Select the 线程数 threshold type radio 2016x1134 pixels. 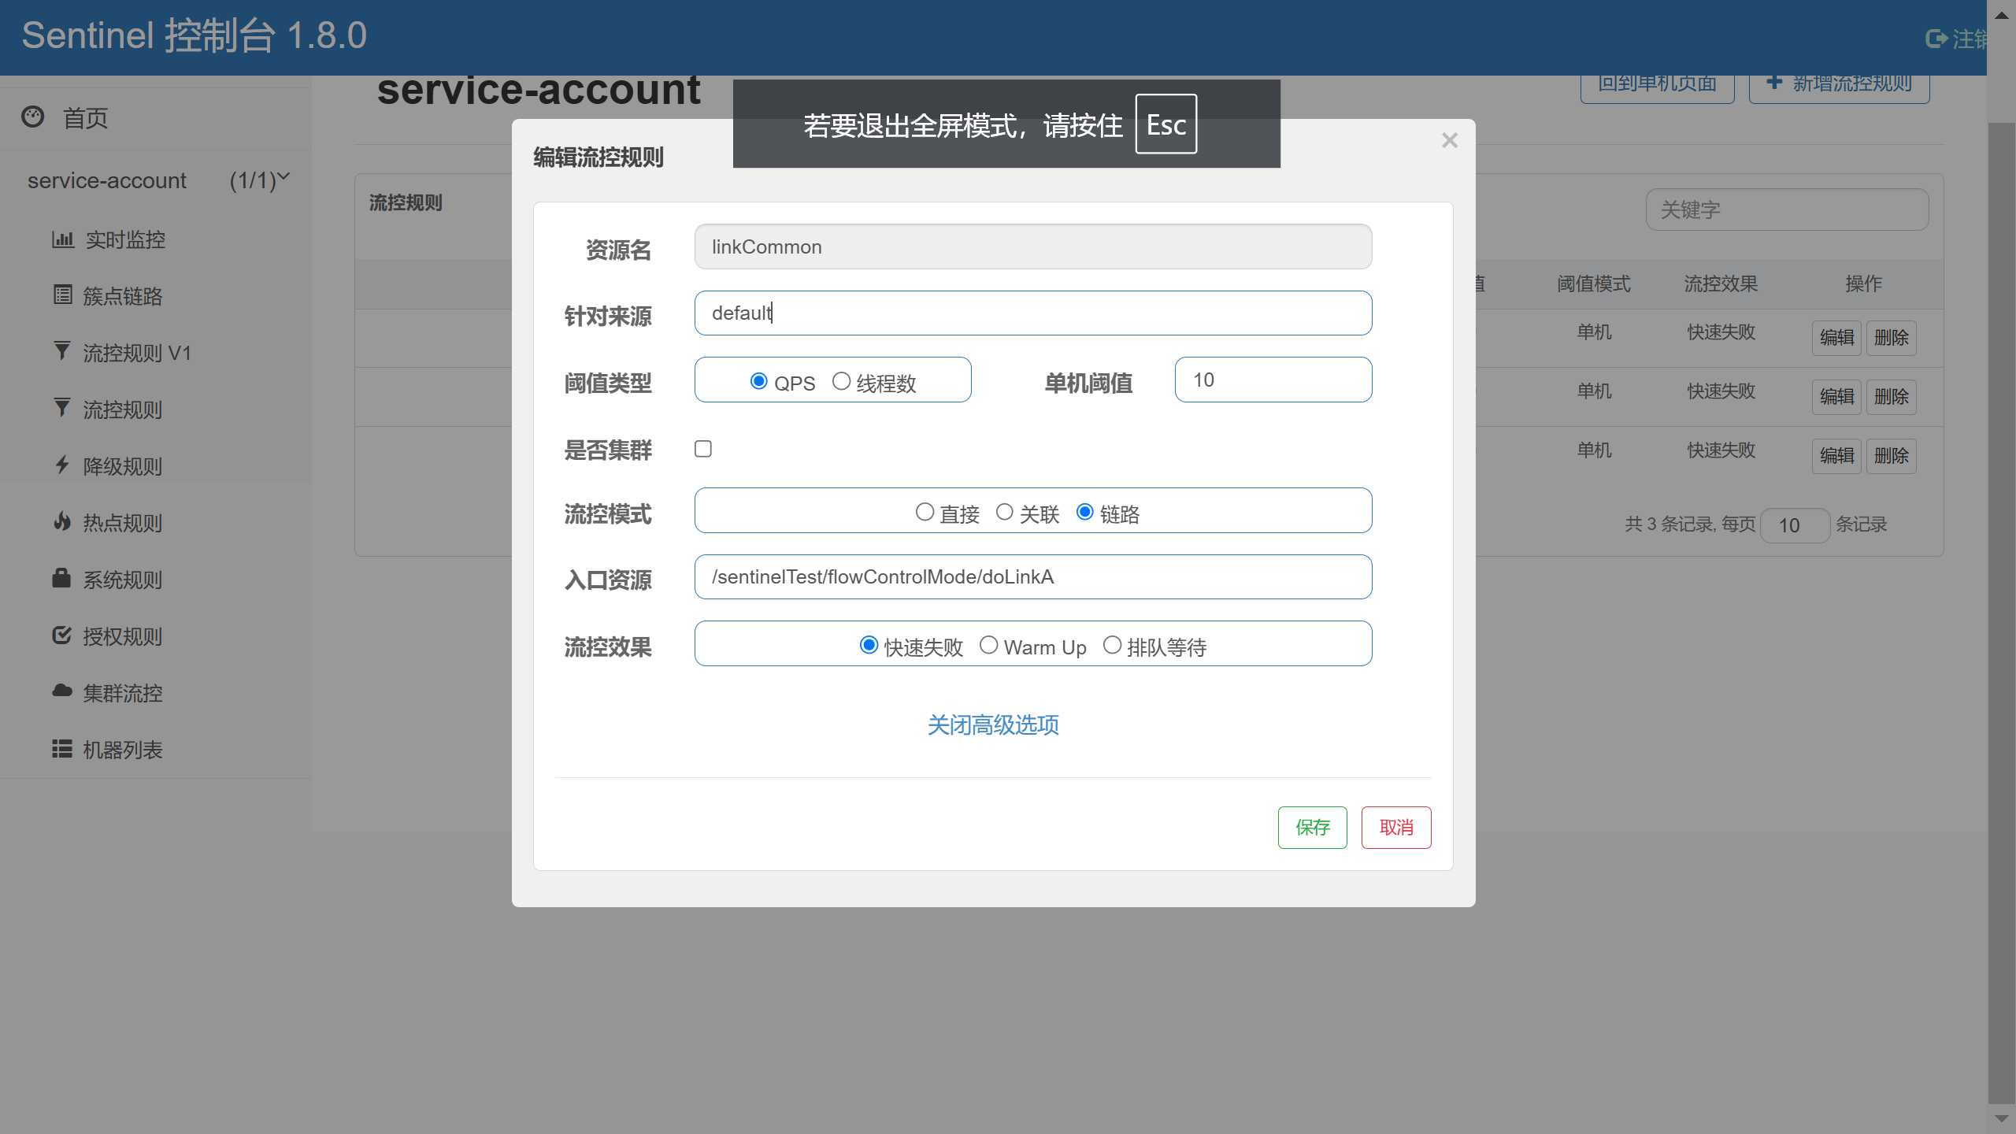[841, 382]
